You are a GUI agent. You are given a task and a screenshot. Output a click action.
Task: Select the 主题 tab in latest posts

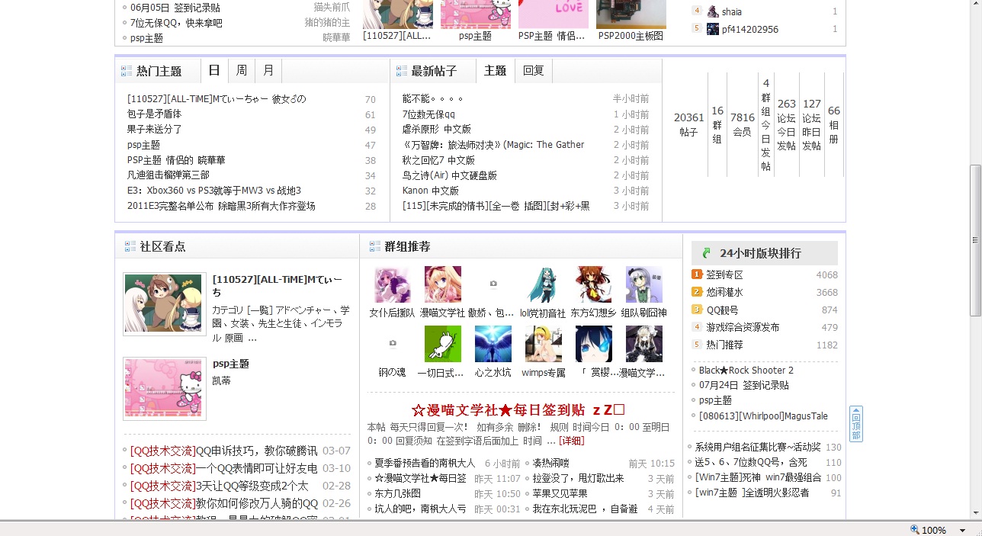(496, 71)
